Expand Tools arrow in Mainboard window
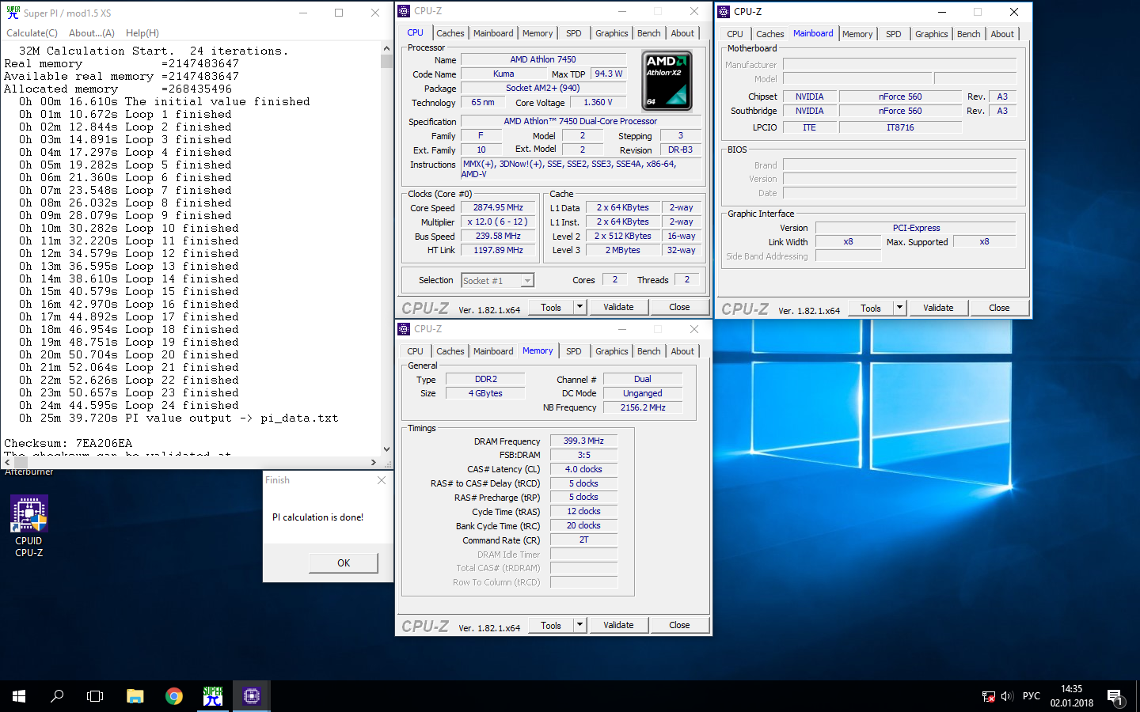The image size is (1140, 712). (899, 308)
